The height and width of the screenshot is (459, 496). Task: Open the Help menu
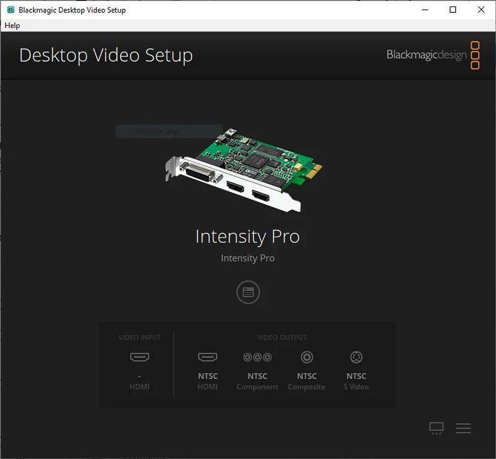[12, 25]
